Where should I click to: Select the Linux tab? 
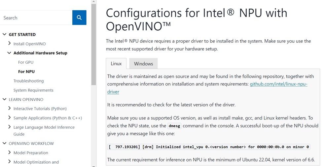tap(116, 64)
